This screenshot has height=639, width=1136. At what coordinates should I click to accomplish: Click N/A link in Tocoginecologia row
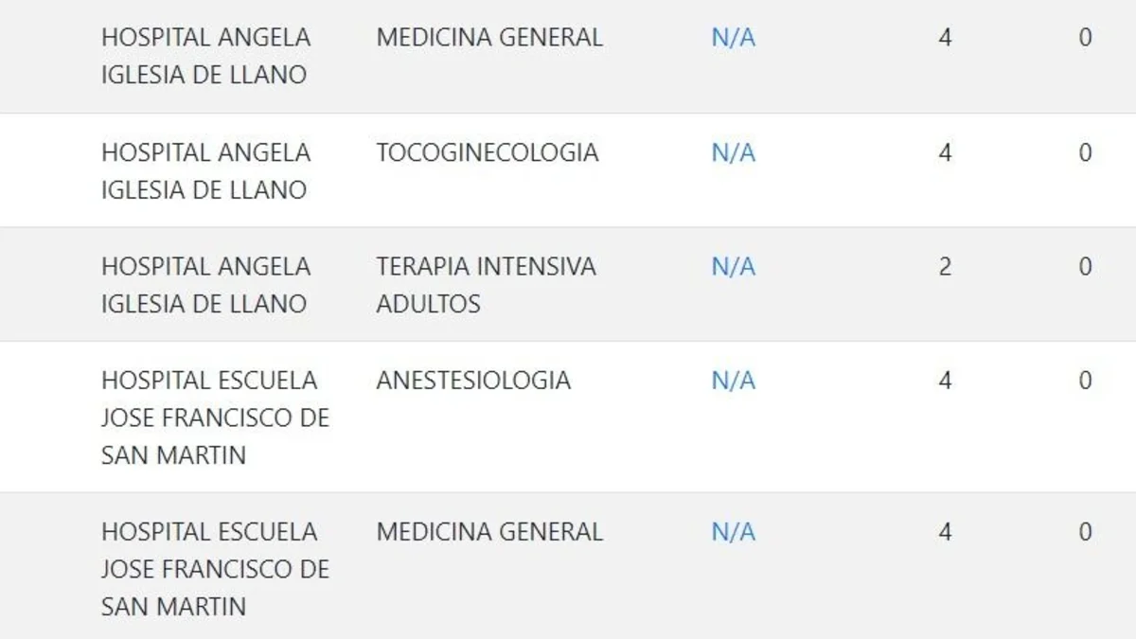734,153
